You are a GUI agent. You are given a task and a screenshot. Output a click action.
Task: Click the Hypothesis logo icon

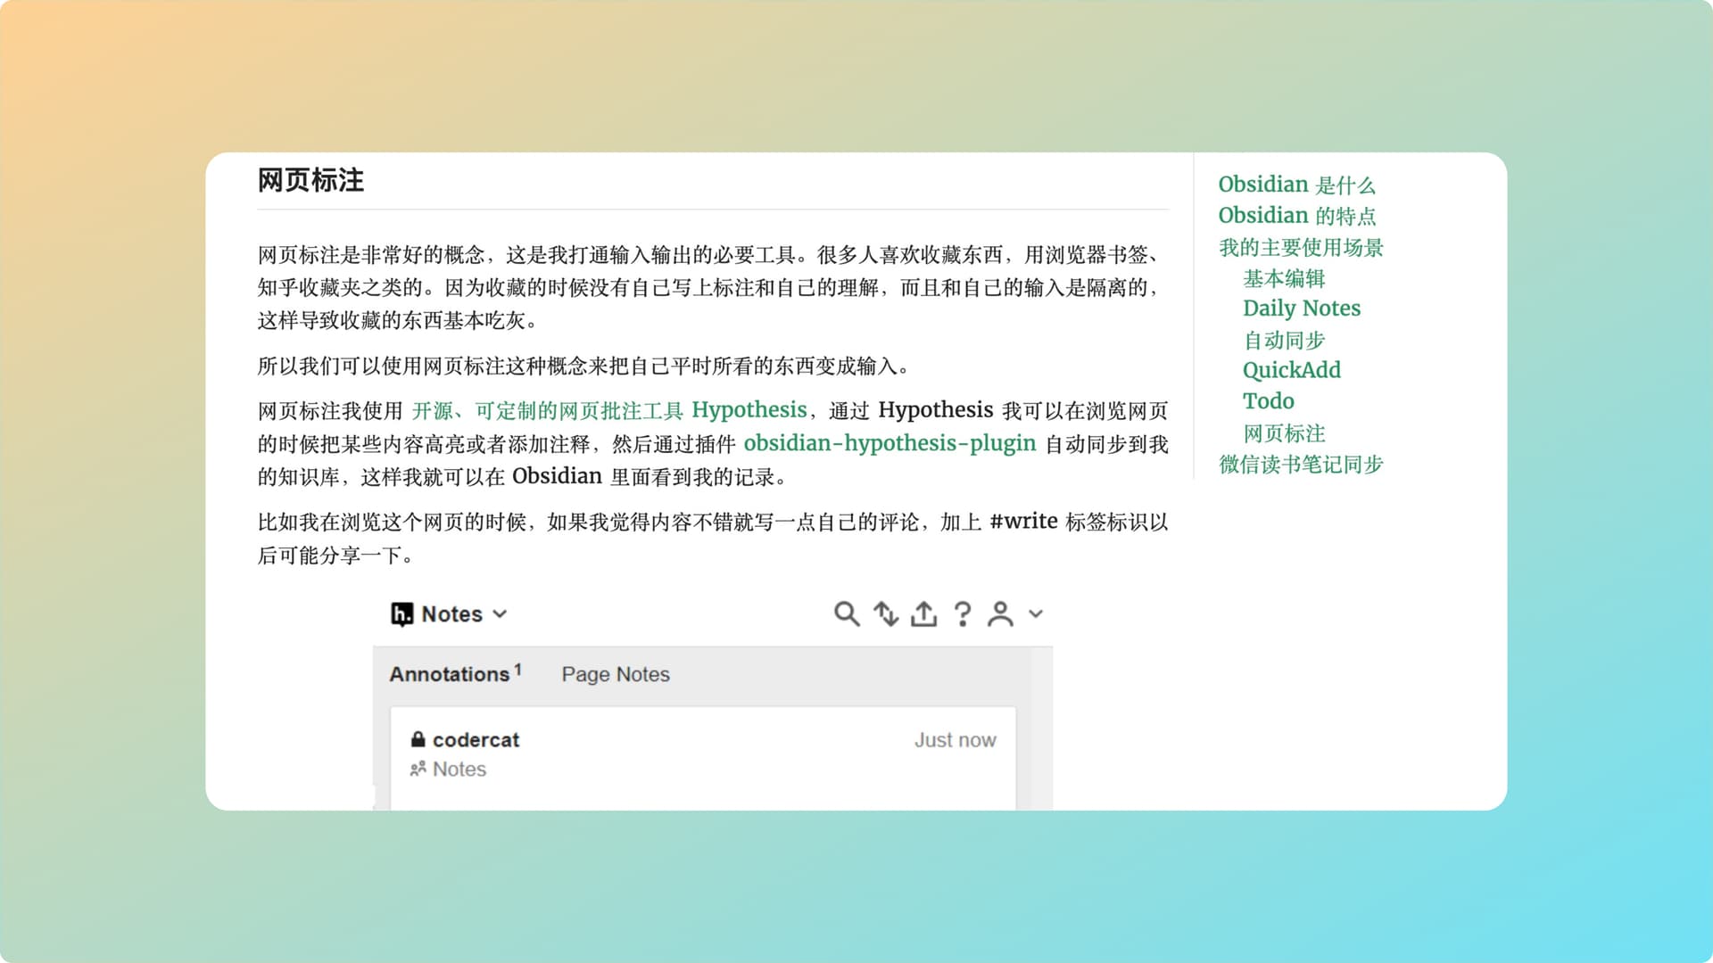(401, 614)
